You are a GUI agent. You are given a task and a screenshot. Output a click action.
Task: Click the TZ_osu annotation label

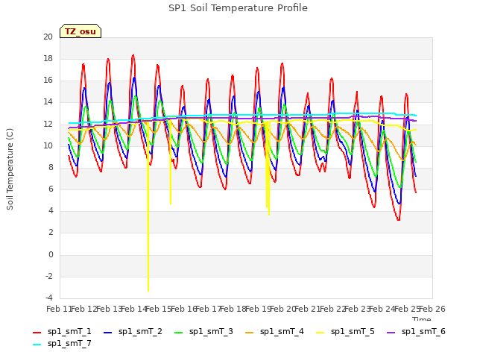(80, 31)
